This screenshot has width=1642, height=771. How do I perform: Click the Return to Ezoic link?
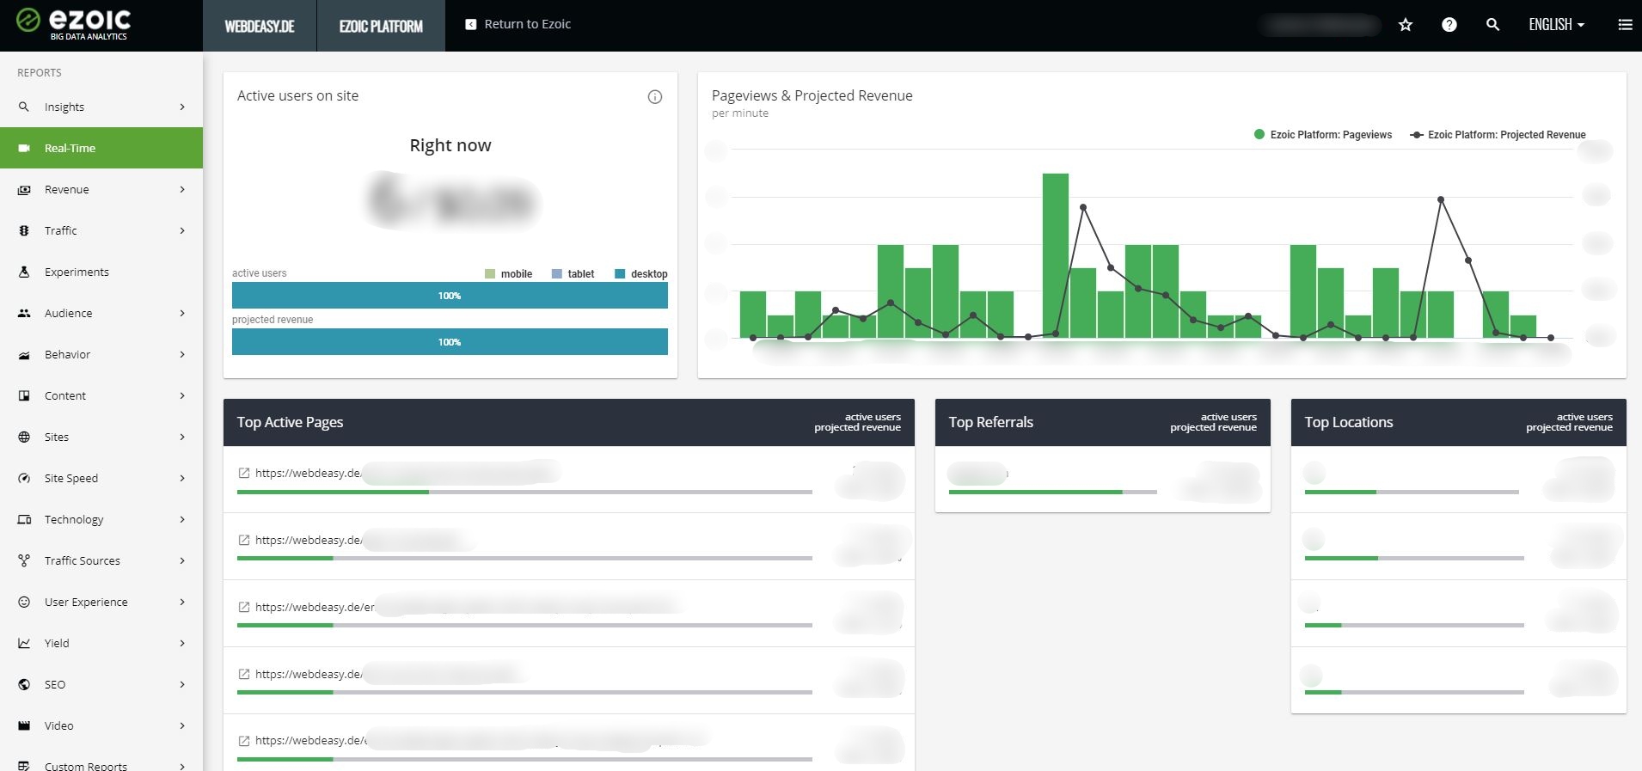point(518,24)
